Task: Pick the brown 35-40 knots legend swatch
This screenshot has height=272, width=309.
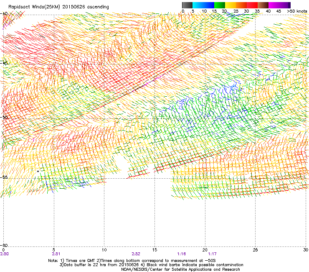Action: click(263, 5)
